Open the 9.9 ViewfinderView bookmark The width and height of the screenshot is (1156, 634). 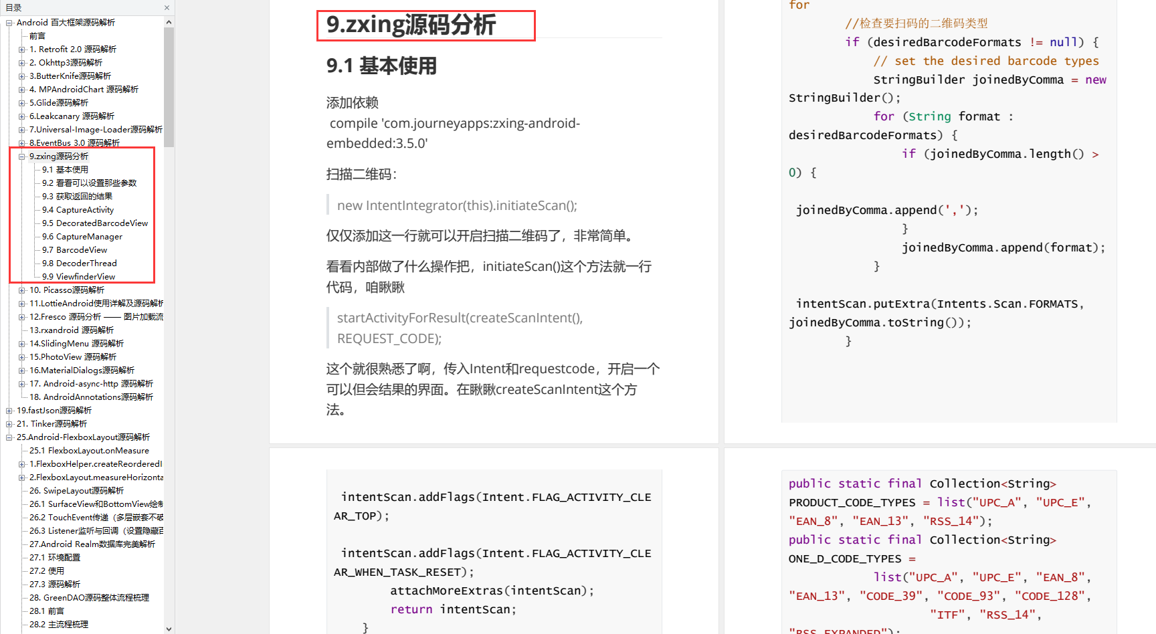click(x=78, y=277)
